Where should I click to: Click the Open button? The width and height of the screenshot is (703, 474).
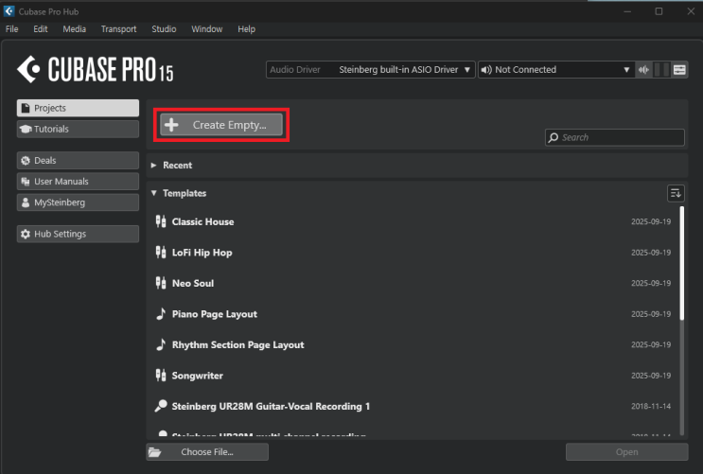point(626,452)
